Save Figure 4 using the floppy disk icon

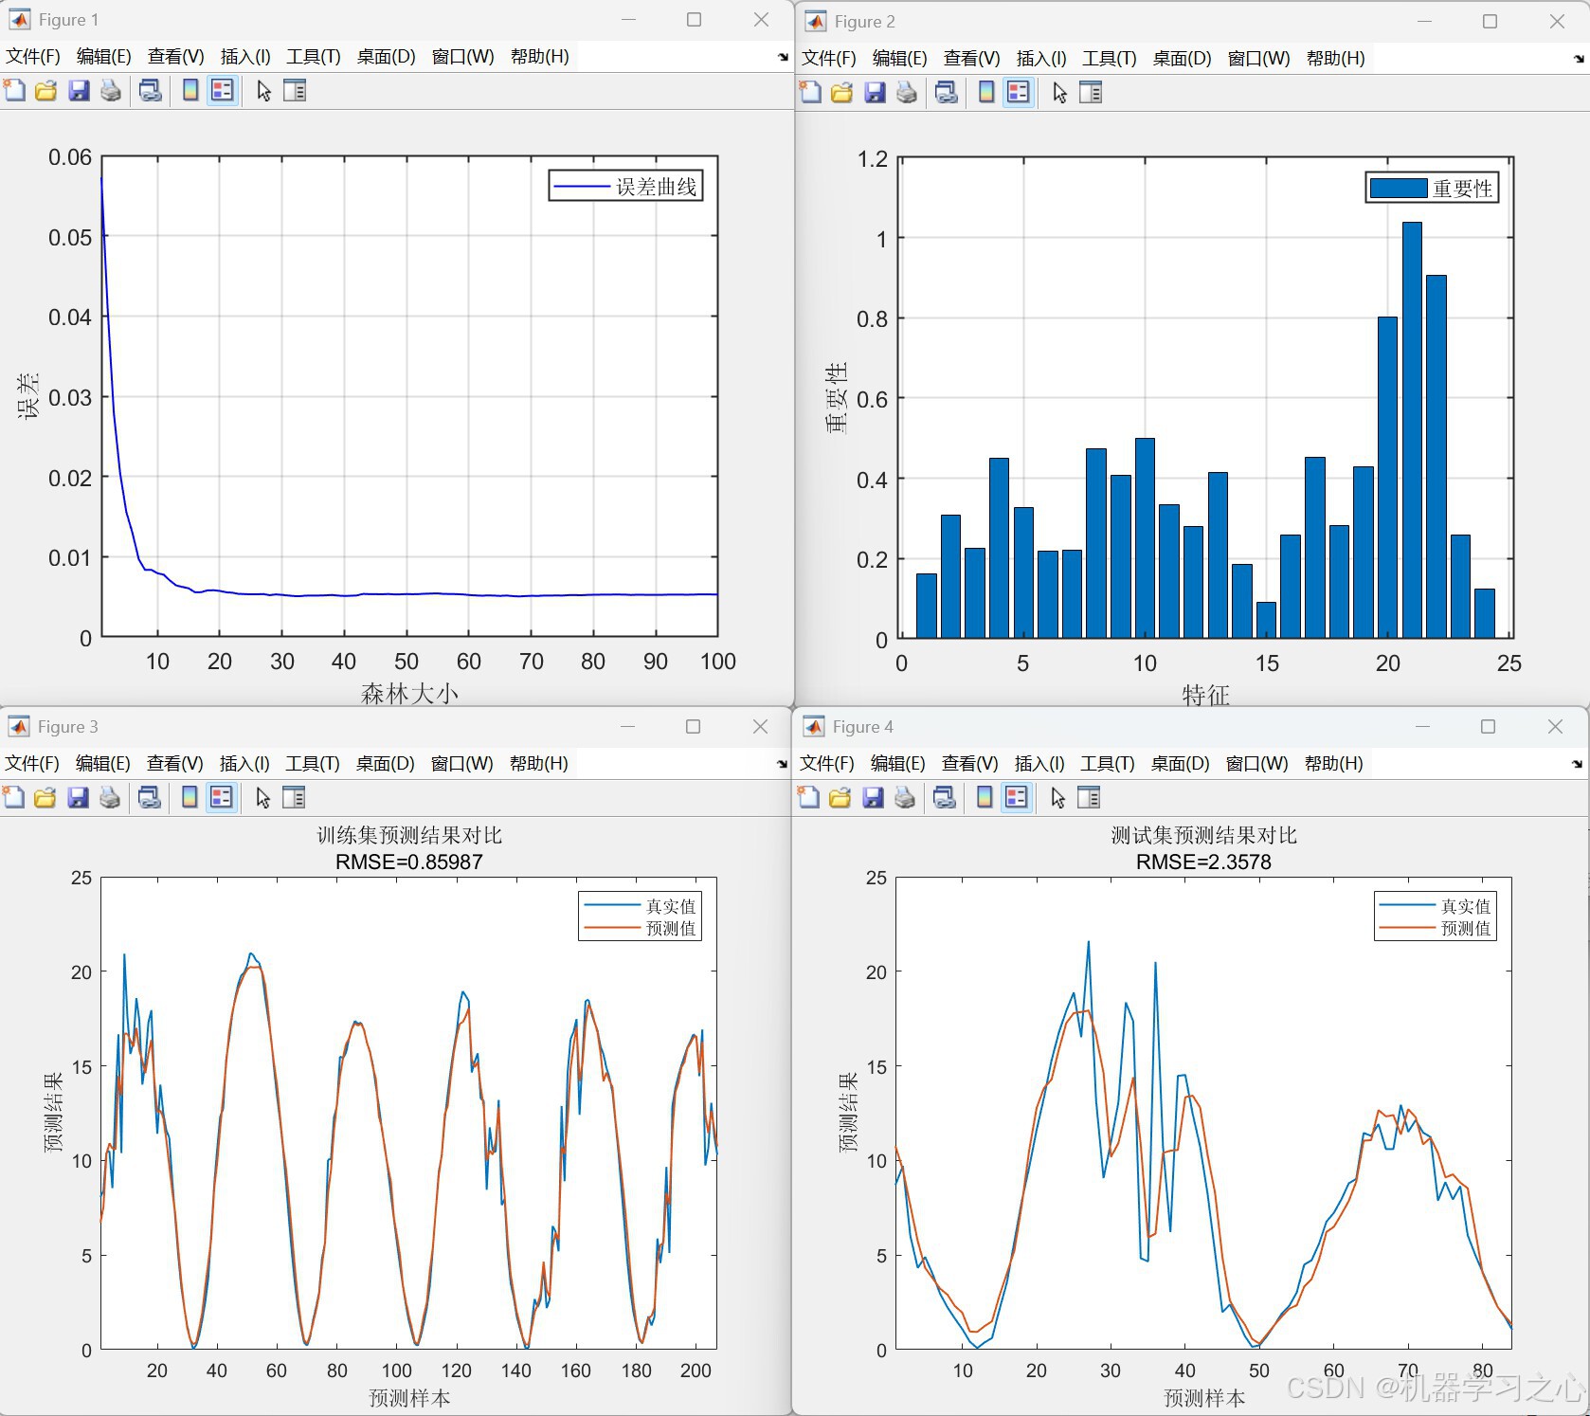[873, 798]
